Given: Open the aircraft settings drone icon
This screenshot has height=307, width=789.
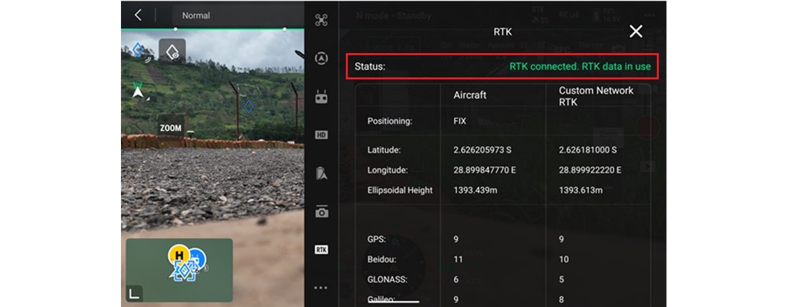Looking at the screenshot, I should [321, 20].
